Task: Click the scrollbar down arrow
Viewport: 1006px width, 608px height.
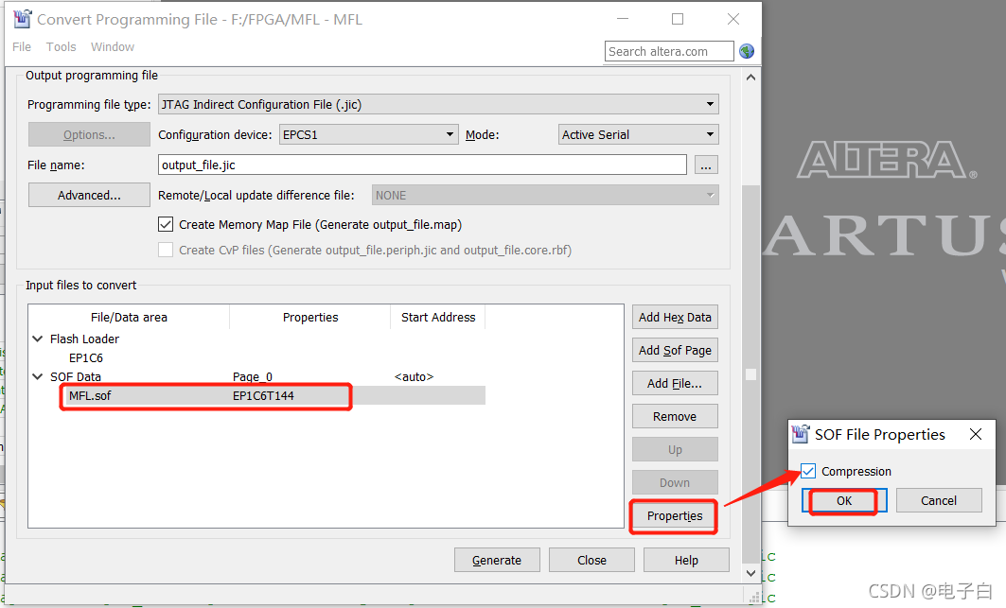Action: tap(750, 573)
